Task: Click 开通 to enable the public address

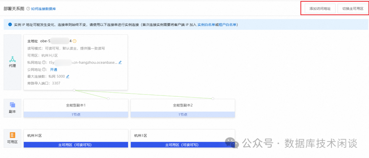Action: click(x=53, y=69)
